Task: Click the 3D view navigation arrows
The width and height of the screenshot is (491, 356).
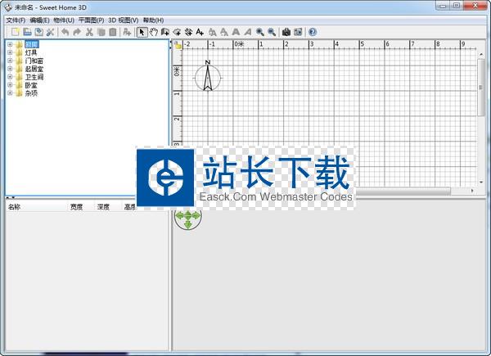Action: (x=188, y=218)
